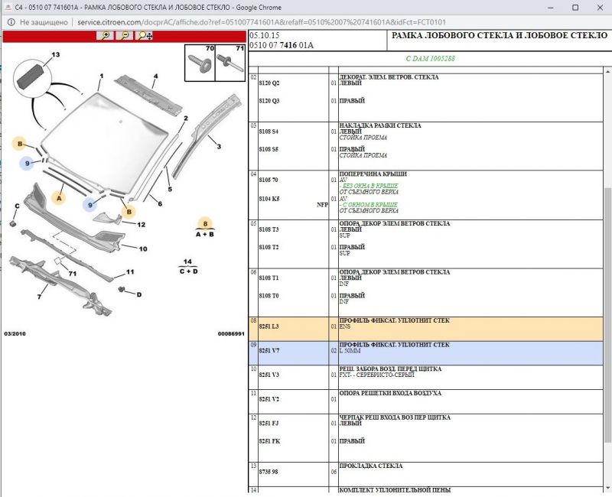
Task: Click the zoom in magnifier icon
Action: 105,36
